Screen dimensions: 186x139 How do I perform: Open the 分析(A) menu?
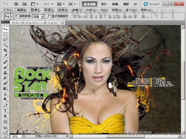(91, 10)
